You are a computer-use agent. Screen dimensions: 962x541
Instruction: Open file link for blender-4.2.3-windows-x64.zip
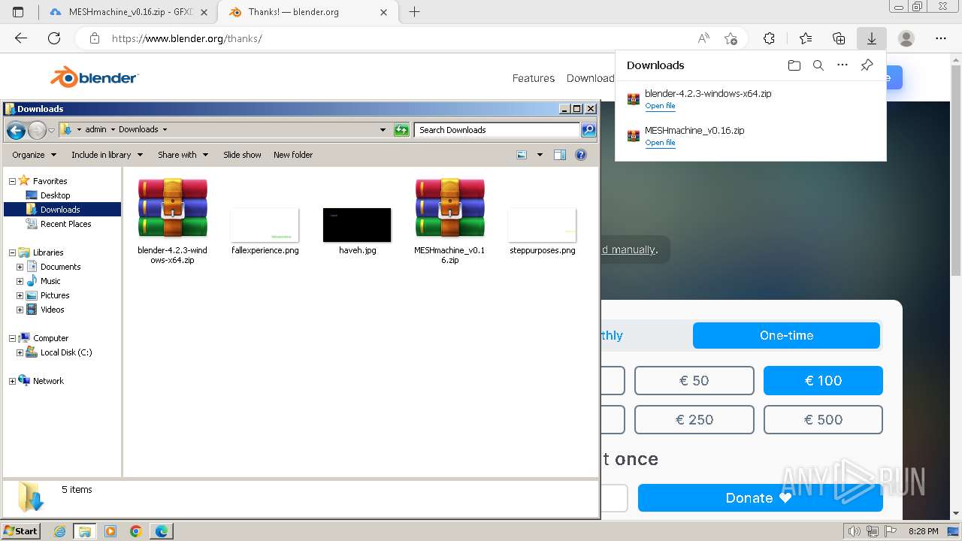click(660, 106)
